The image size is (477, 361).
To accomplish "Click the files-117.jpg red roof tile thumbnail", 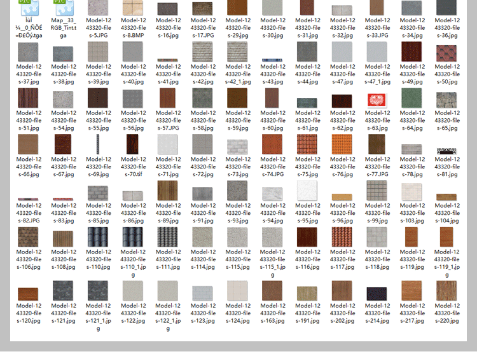I will (x=342, y=236).
